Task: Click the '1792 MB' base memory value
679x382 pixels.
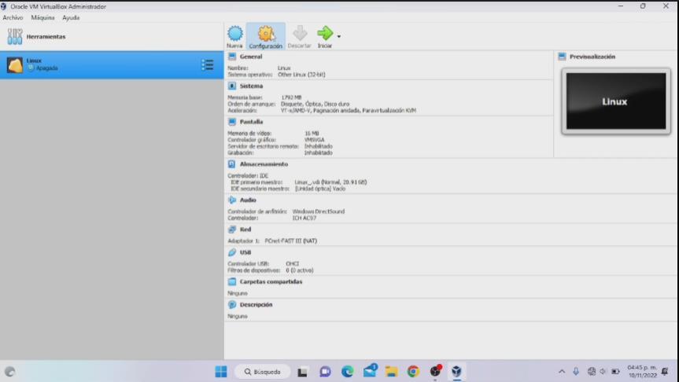Action: (291, 97)
